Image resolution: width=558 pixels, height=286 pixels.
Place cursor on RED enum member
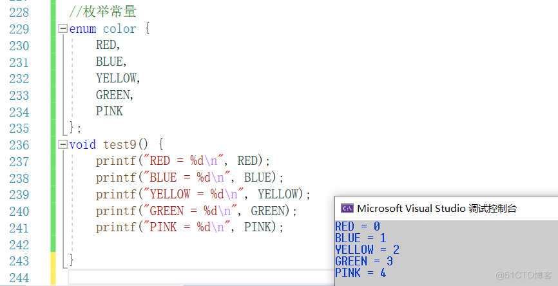tap(106, 45)
